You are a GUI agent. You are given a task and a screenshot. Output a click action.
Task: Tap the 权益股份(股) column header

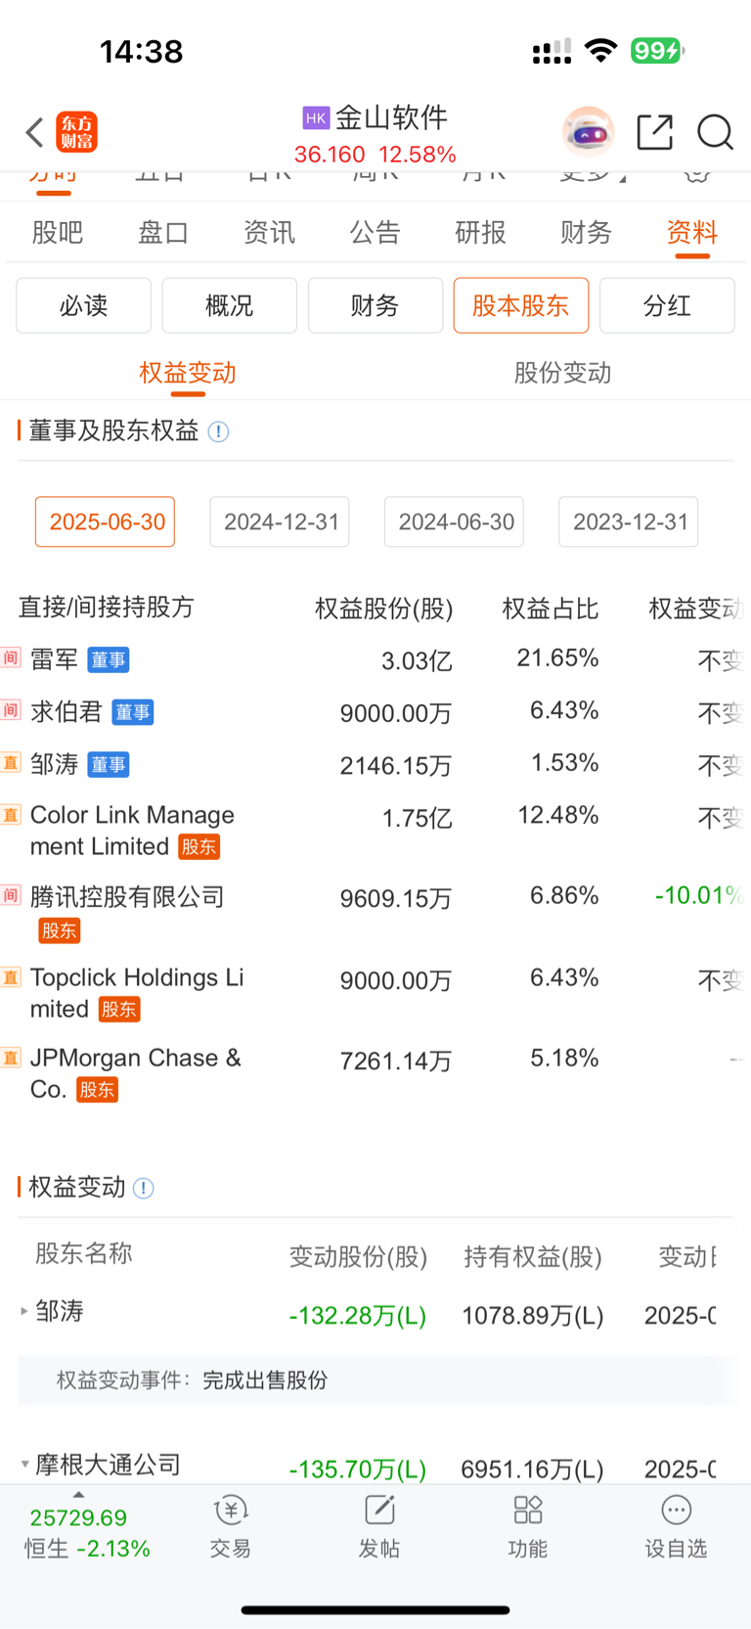click(384, 609)
